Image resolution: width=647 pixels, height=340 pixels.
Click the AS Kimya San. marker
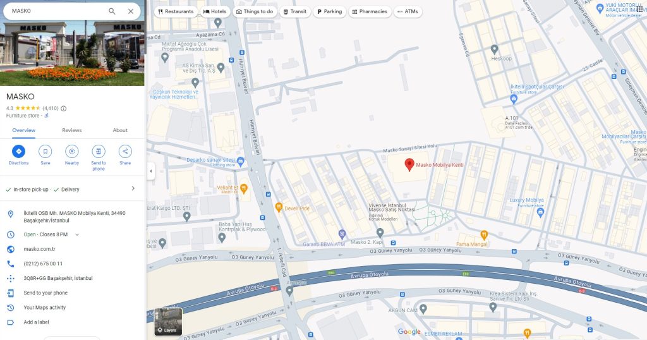coord(221,67)
